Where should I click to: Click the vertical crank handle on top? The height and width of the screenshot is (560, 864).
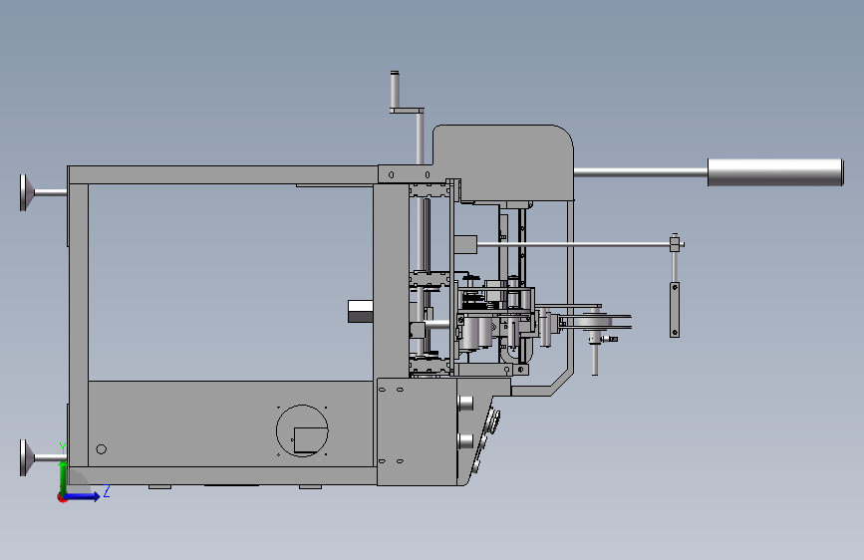[x=395, y=91]
